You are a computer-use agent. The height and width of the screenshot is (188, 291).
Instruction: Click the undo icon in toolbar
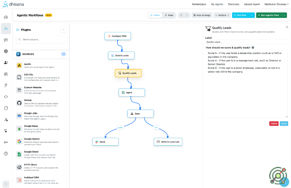pyautogui.click(x=182, y=15)
